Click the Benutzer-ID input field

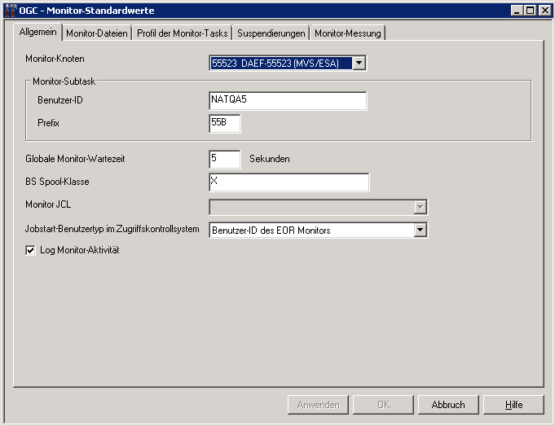tap(288, 101)
